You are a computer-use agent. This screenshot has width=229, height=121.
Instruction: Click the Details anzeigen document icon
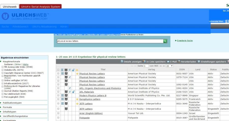point(122,62)
